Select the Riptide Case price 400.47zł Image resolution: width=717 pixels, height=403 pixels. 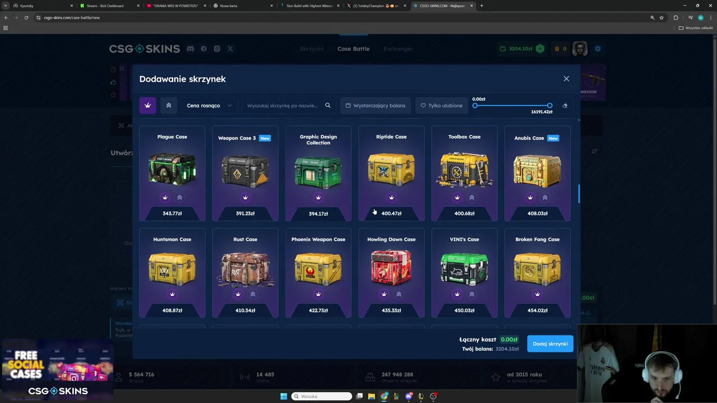[x=392, y=213]
